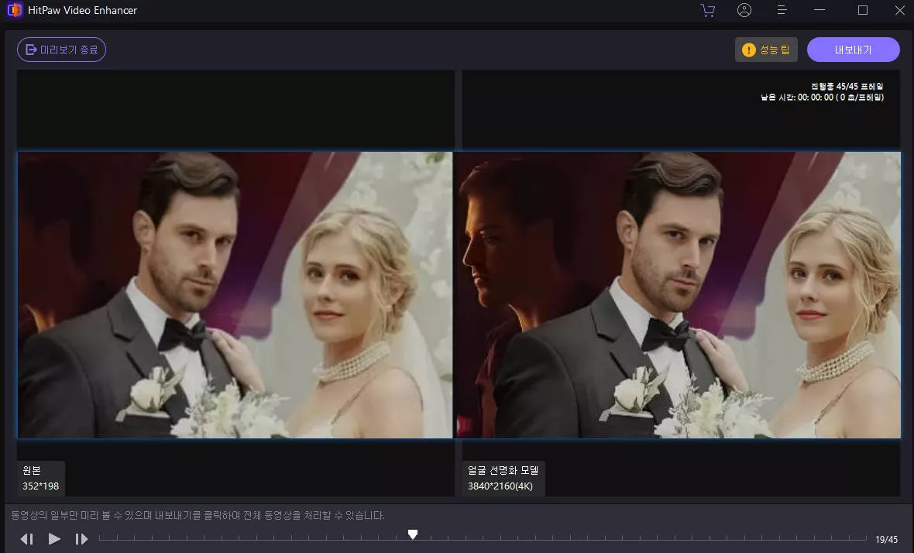Open the 성능 팁 performance tips
Image resolution: width=914 pixels, height=553 pixels.
(x=766, y=50)
